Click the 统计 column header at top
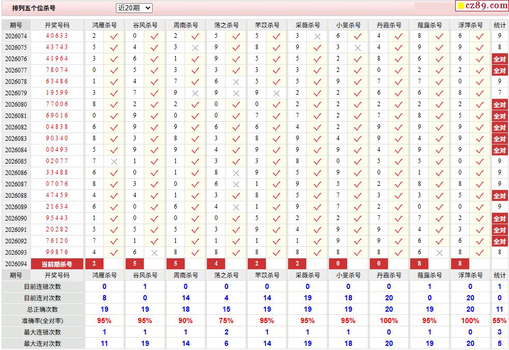Screen dimensions: 509x350 (500, 25)
